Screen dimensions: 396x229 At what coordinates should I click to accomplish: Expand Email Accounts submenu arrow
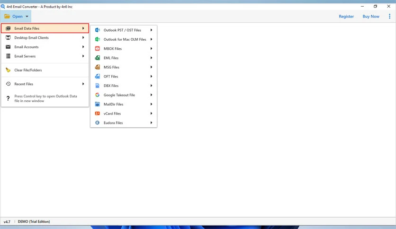point(83,47)
